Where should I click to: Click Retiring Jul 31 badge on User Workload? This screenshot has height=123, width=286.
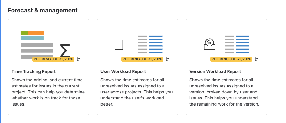143,59
